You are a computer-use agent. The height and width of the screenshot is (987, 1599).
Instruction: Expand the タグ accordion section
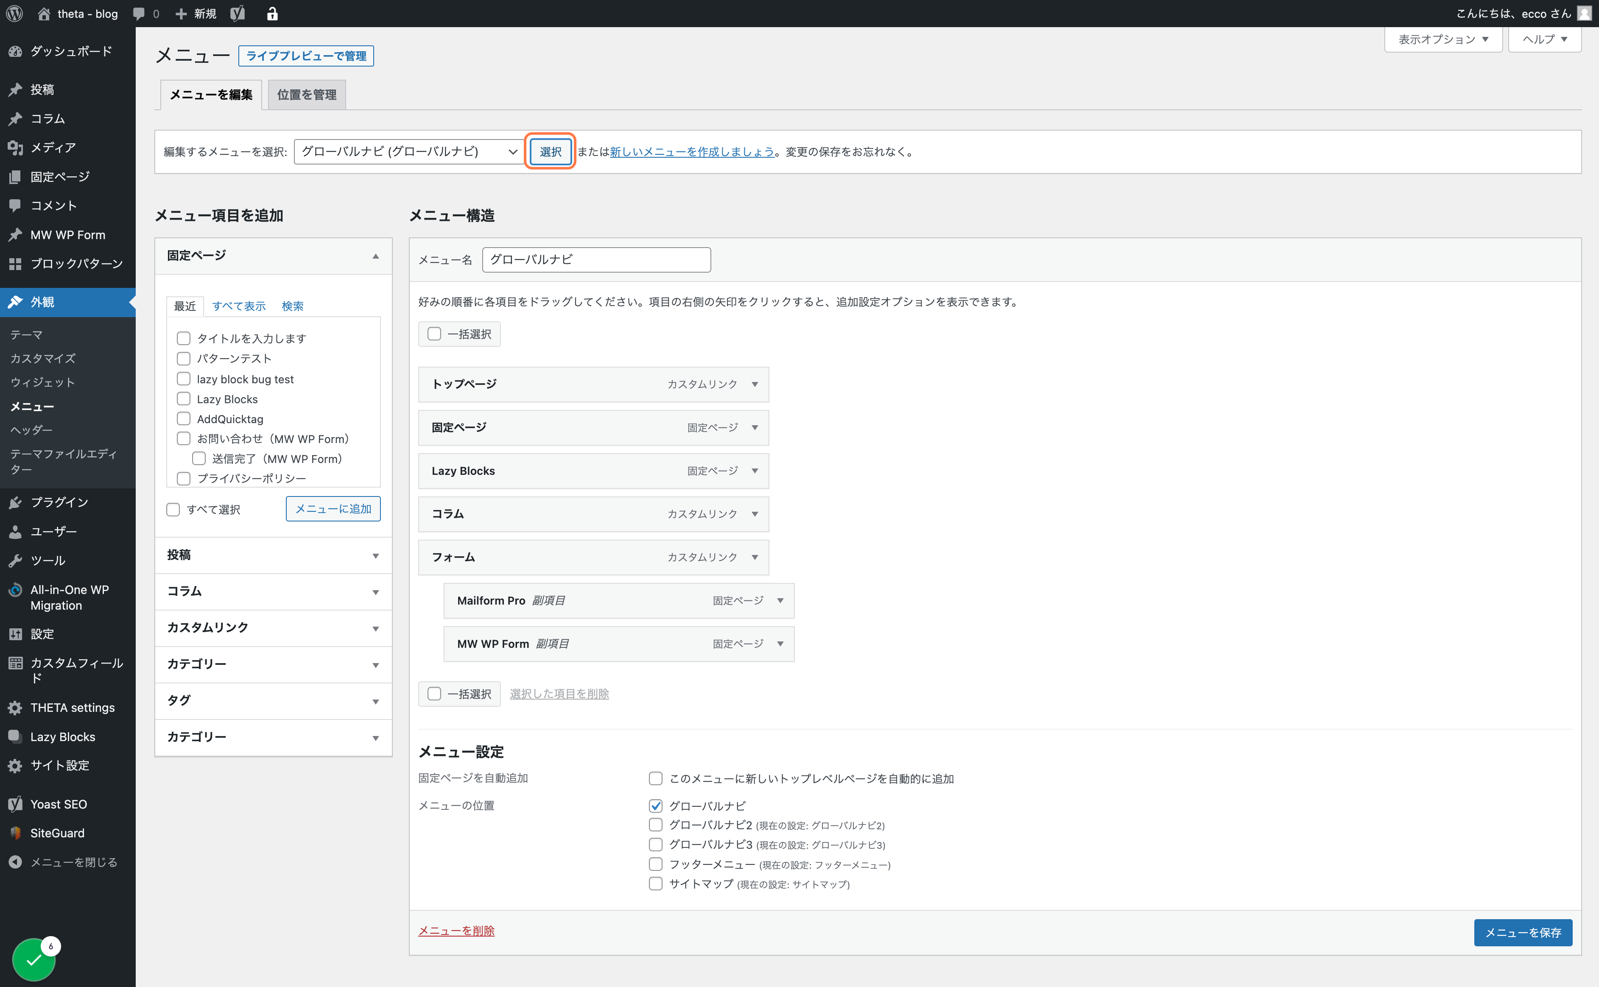pos(274,700)
